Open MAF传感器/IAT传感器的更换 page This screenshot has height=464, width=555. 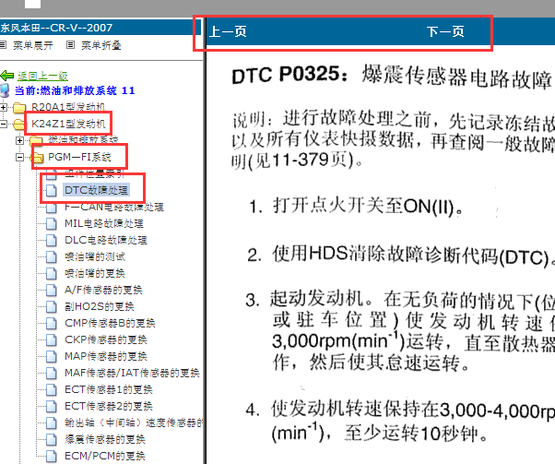coord(132,373)
